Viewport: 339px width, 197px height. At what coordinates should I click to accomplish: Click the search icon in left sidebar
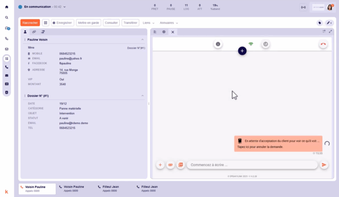7,18
